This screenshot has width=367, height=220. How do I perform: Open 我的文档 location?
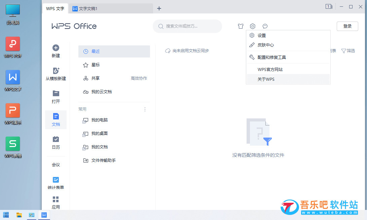[114, 147]
